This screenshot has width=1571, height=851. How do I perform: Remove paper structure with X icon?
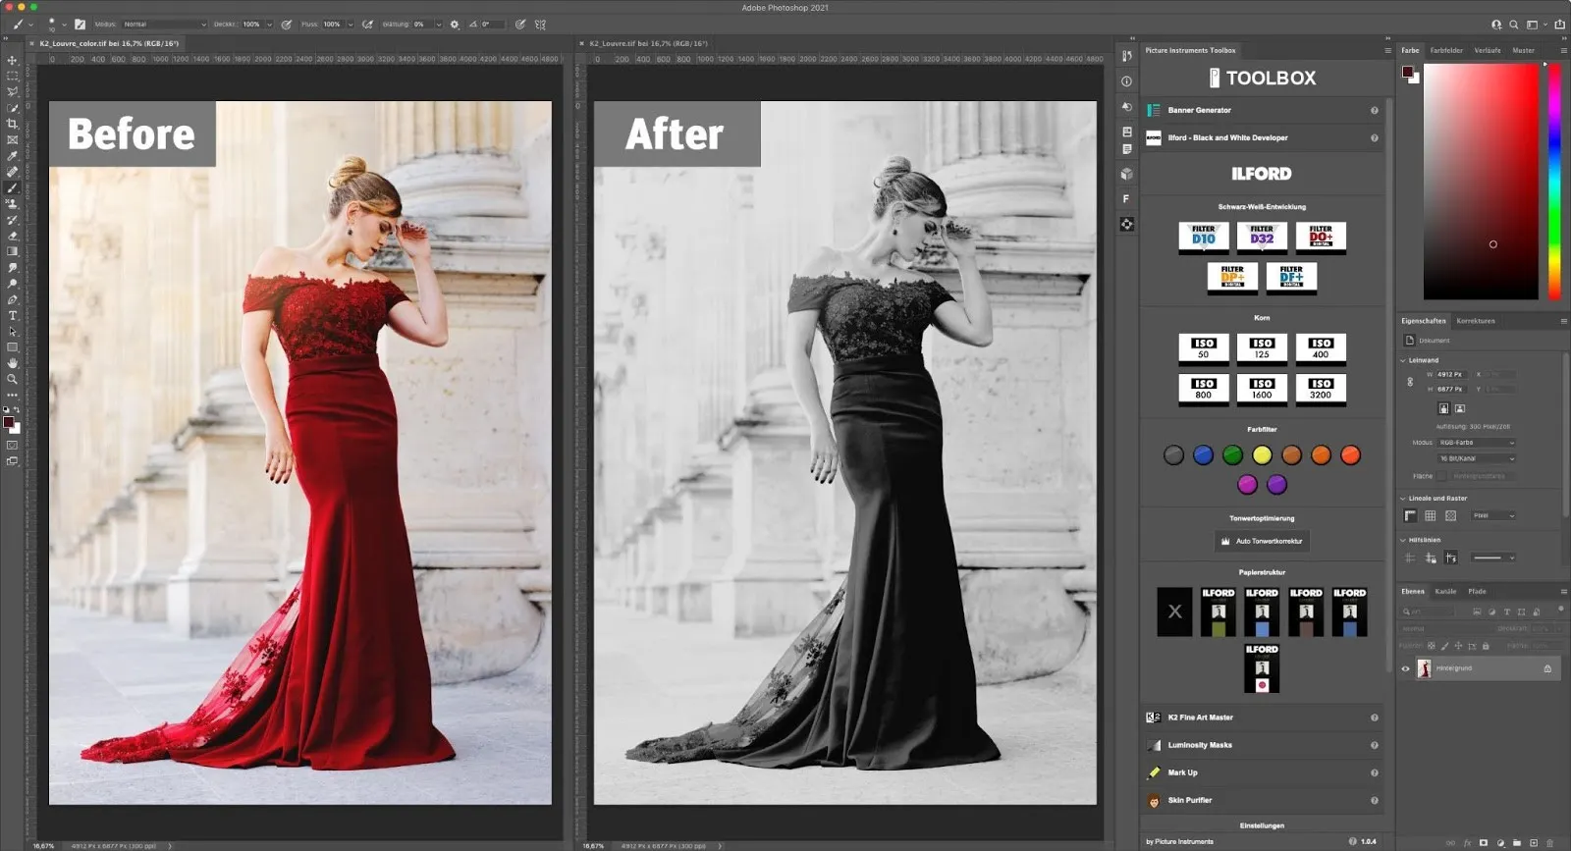[1174, 612]
